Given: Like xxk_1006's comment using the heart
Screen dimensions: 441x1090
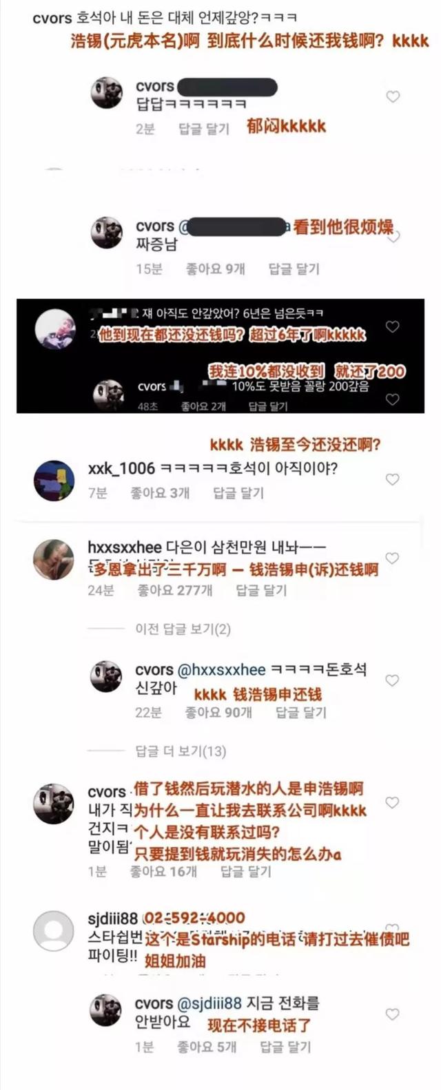Looking at the screenshot, I should point(392,479).
